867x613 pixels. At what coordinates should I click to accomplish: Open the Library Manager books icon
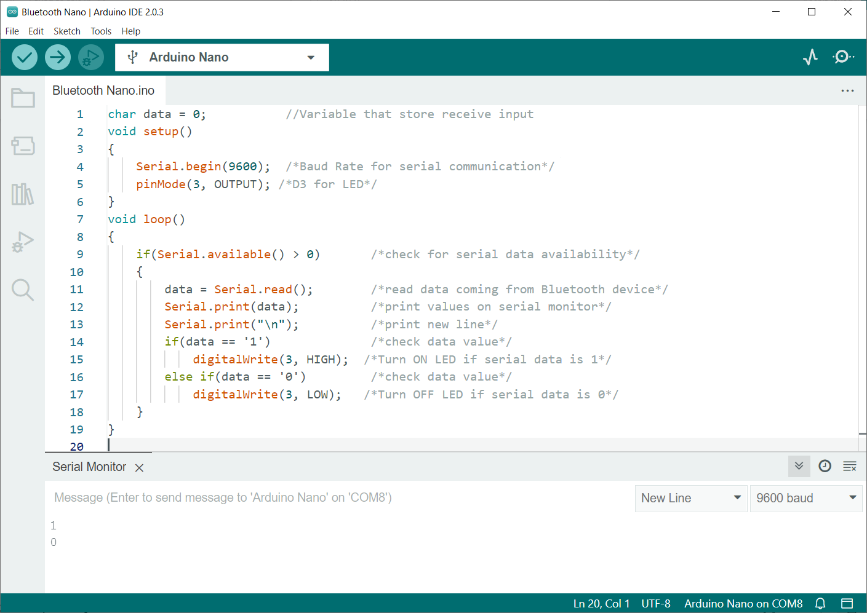(x=23, y=194)
